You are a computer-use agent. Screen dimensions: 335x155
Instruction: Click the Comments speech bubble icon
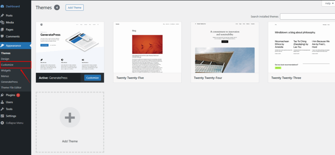(x=2, y=37)
